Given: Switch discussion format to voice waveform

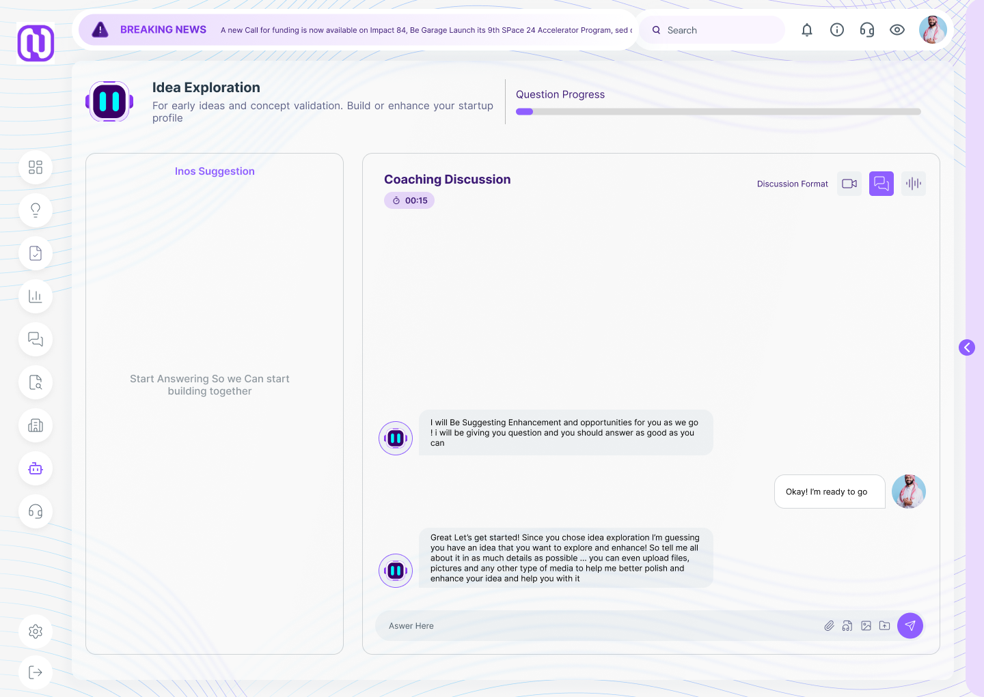Looking at the screenshot, I should click(914, 184).
